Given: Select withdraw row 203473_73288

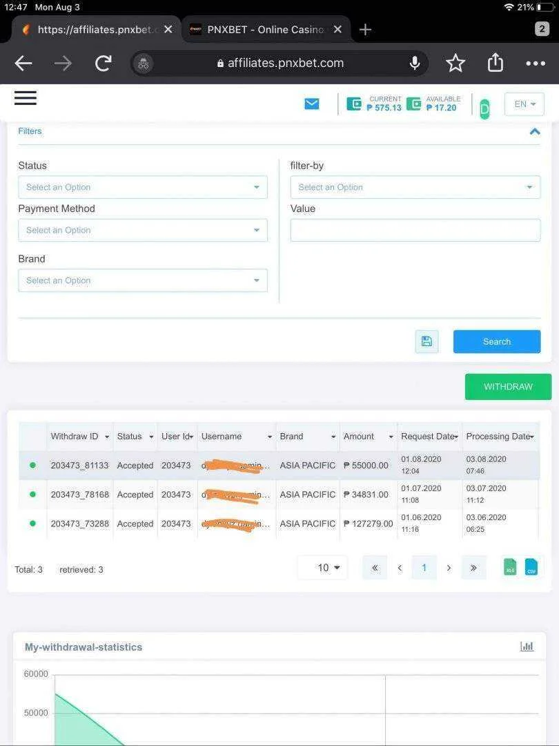Looking at the screenshot, I should [279, 524].
